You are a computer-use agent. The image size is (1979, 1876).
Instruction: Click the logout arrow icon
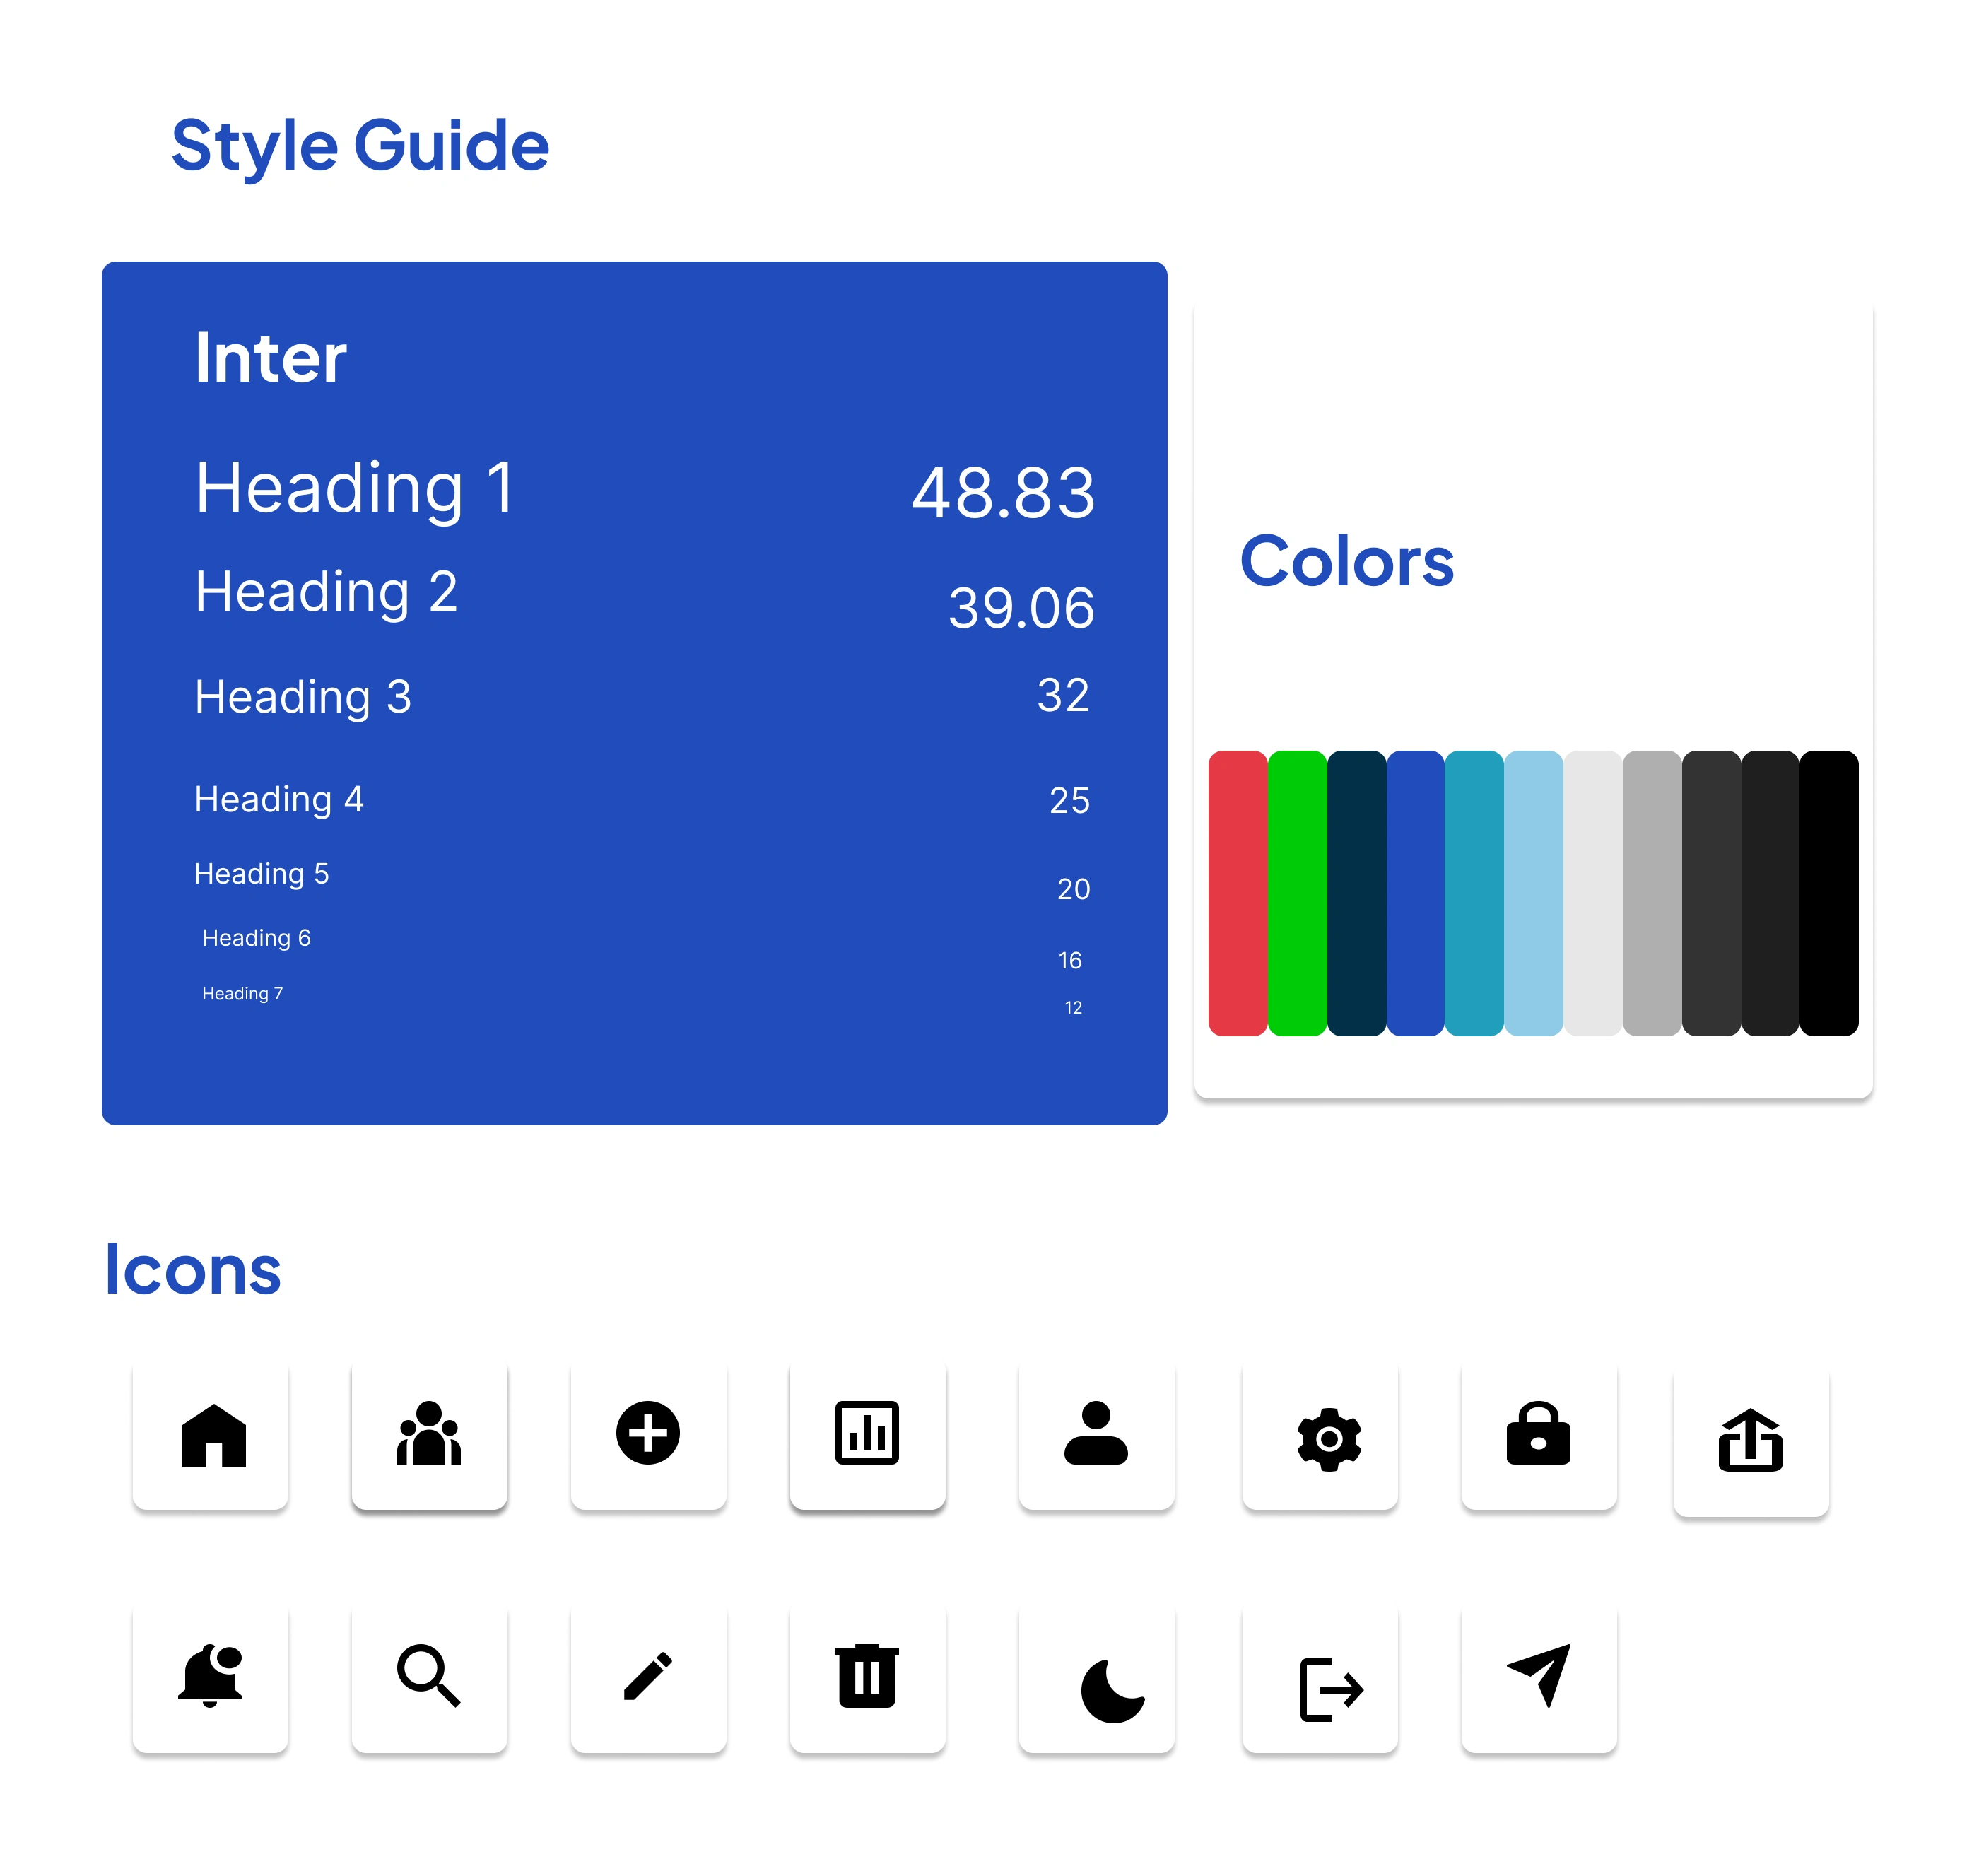1330,1690
